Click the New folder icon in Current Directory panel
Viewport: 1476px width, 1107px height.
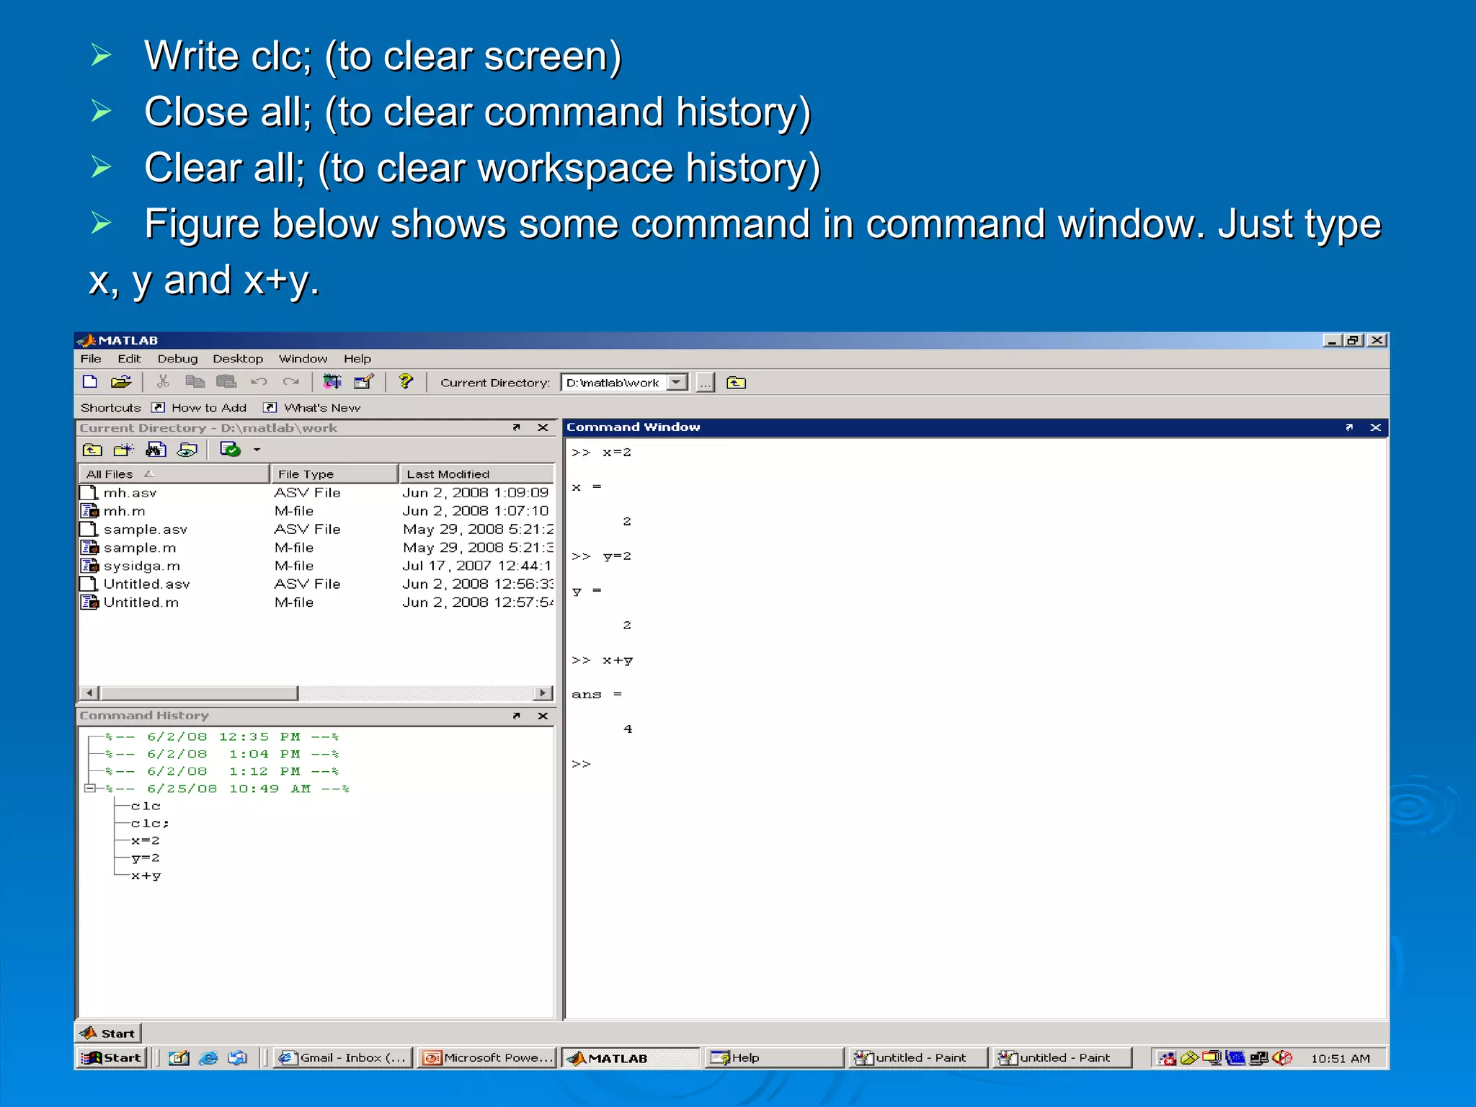(x=124, y=450)
